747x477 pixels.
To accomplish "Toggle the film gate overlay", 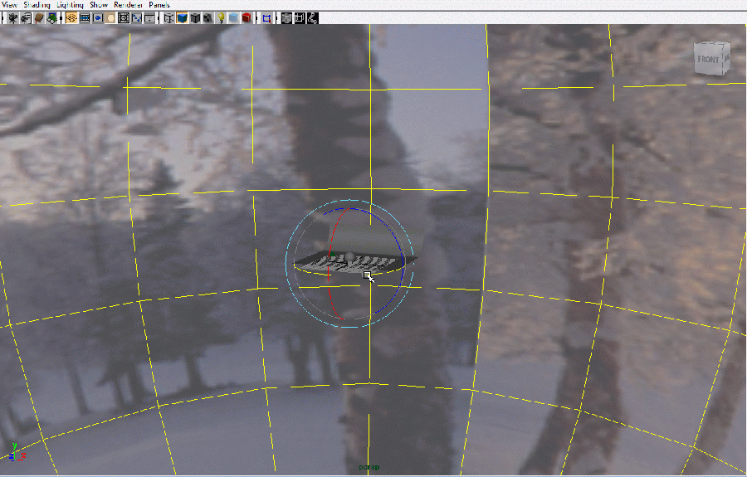I will [x=85, y=17].
